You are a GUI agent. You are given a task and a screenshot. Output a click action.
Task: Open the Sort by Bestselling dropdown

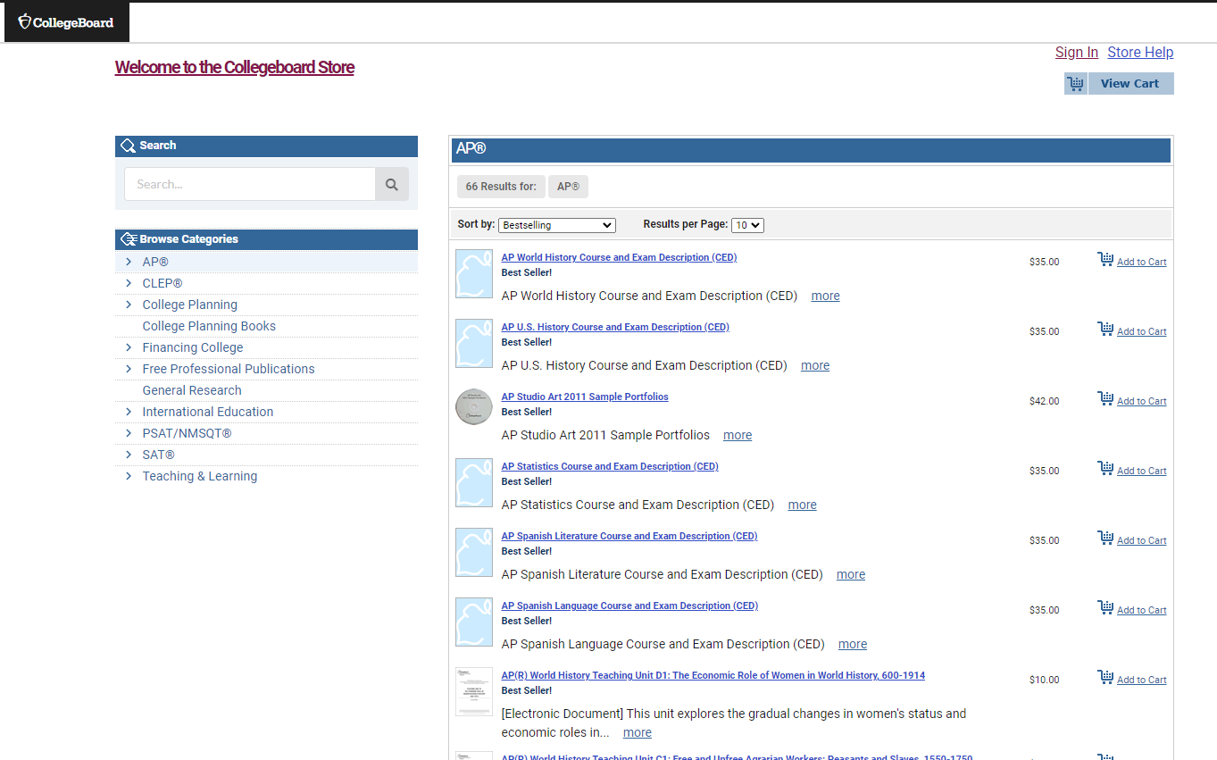point(557,225)
